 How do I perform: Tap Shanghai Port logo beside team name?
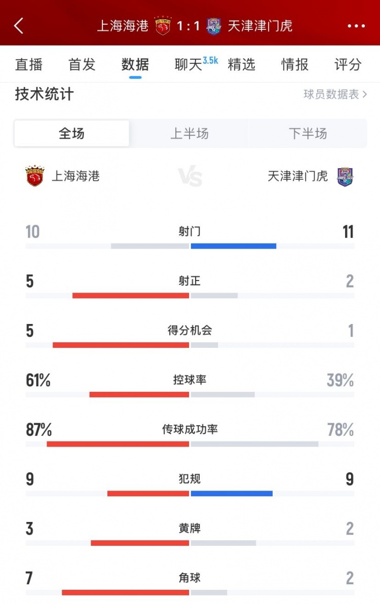click(x=34, y=176)
